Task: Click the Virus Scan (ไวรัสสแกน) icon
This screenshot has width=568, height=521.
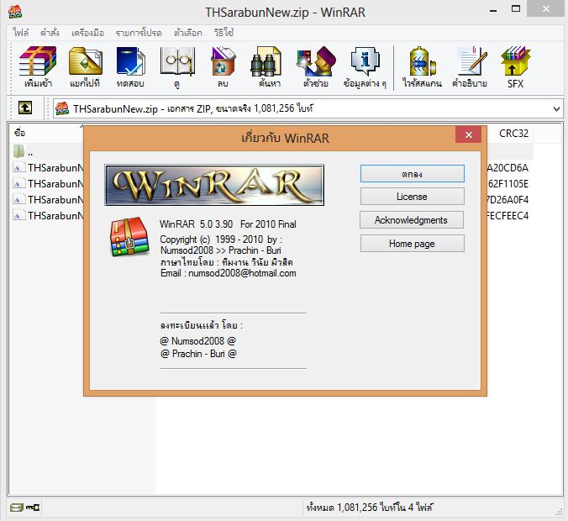Action: point(422,61)
